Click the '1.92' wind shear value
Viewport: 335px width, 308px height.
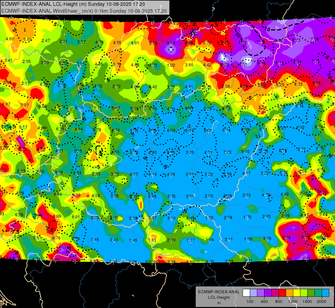point(171,65)
